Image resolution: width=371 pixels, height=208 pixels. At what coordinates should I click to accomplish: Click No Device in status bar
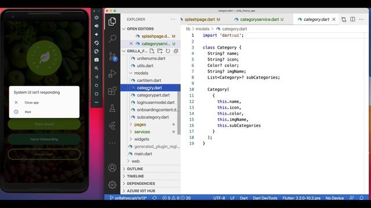tap(334, 198)
